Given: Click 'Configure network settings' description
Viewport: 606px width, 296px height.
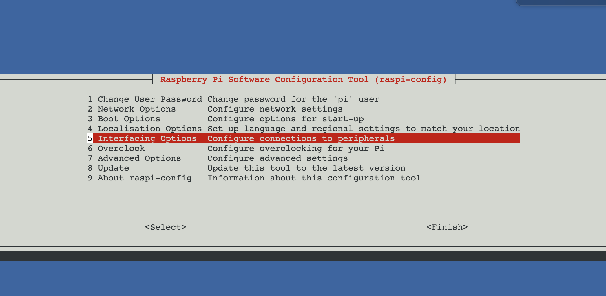Looking at the screenshot, I should 275,109.
